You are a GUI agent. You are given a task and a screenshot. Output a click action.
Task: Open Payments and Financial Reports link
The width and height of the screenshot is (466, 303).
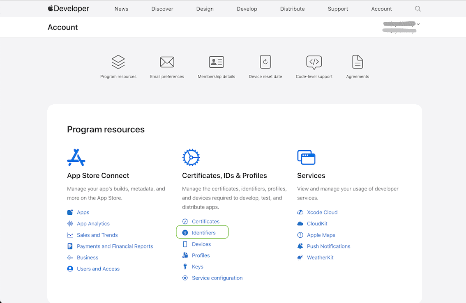(115, 246)
